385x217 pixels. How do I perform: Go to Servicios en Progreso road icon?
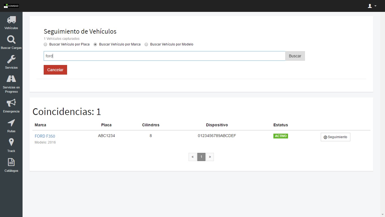point(11,79)
